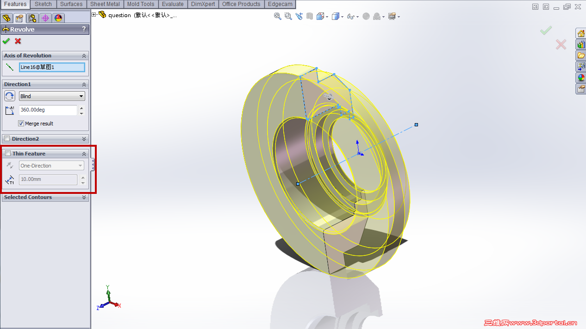Click the disabled One-Direction thin type dropdown
586x329 pixels.
[51, 166]
